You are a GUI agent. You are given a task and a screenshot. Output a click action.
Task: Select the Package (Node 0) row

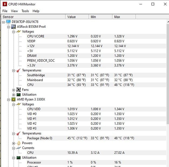96,138
